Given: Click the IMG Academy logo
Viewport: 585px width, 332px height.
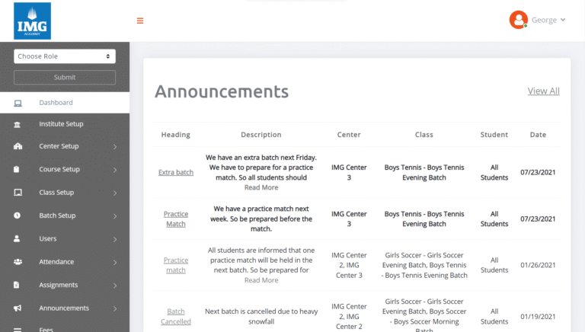Looking at the screenshot, I should (32, 21).
